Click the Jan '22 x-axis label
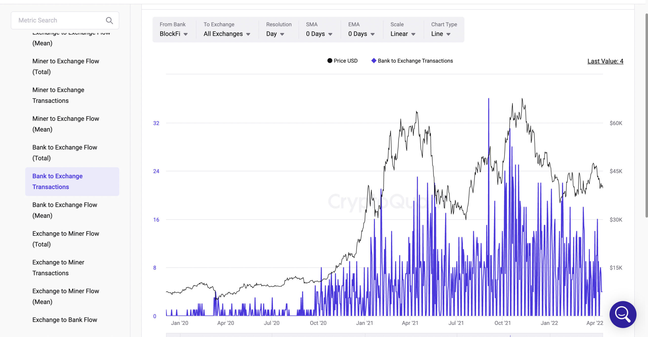 coord(549,323)
